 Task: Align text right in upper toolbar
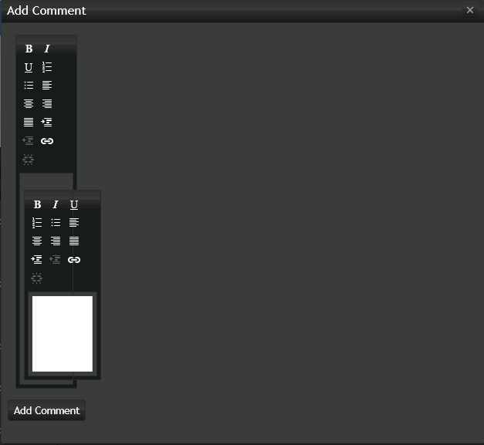(47, 103)
